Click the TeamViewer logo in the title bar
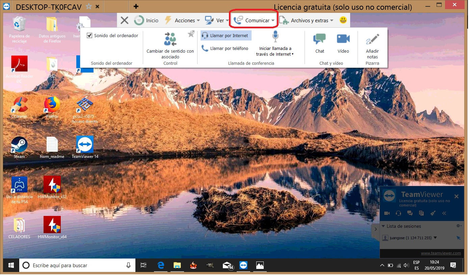This screenshot has width=470, height=276. coord(6,6)
